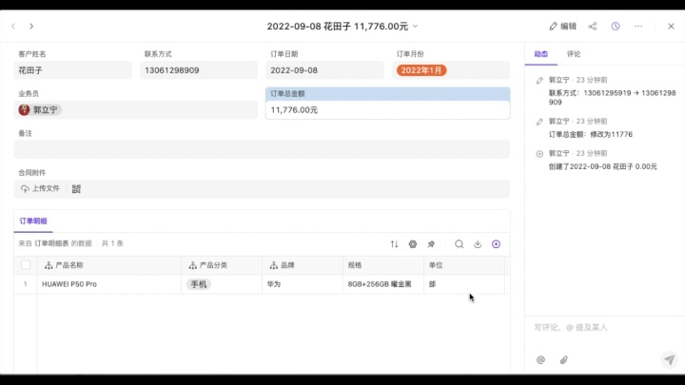Select the 订单明细 tab
This screenshot has height=385, width=685.
tap(33, 221)
